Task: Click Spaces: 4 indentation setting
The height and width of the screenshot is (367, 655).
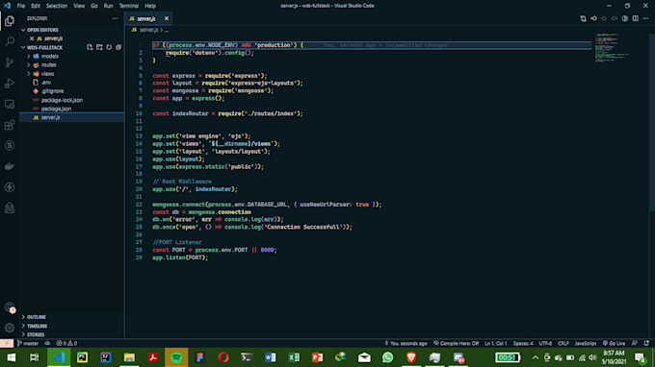Action: click(523, 343)
